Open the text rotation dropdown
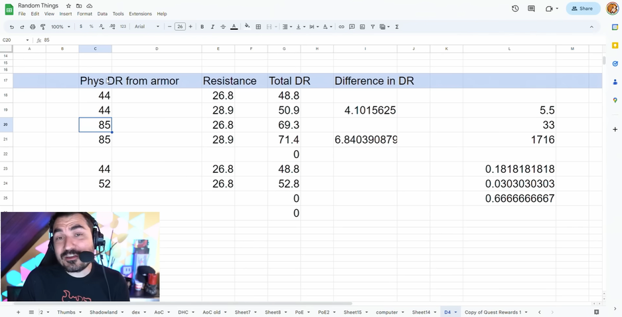 point(327,27)
